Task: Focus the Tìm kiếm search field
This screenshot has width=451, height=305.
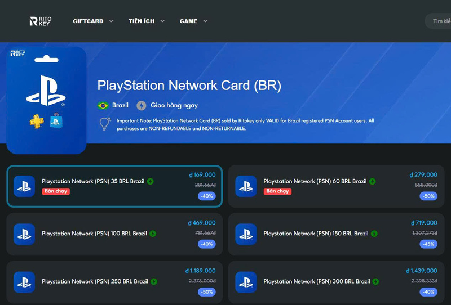Action: tap(438, 21)
